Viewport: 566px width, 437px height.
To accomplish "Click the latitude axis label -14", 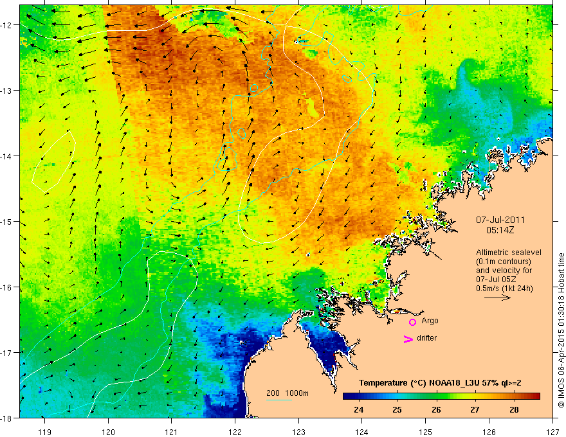I will [x=7, y=156].
